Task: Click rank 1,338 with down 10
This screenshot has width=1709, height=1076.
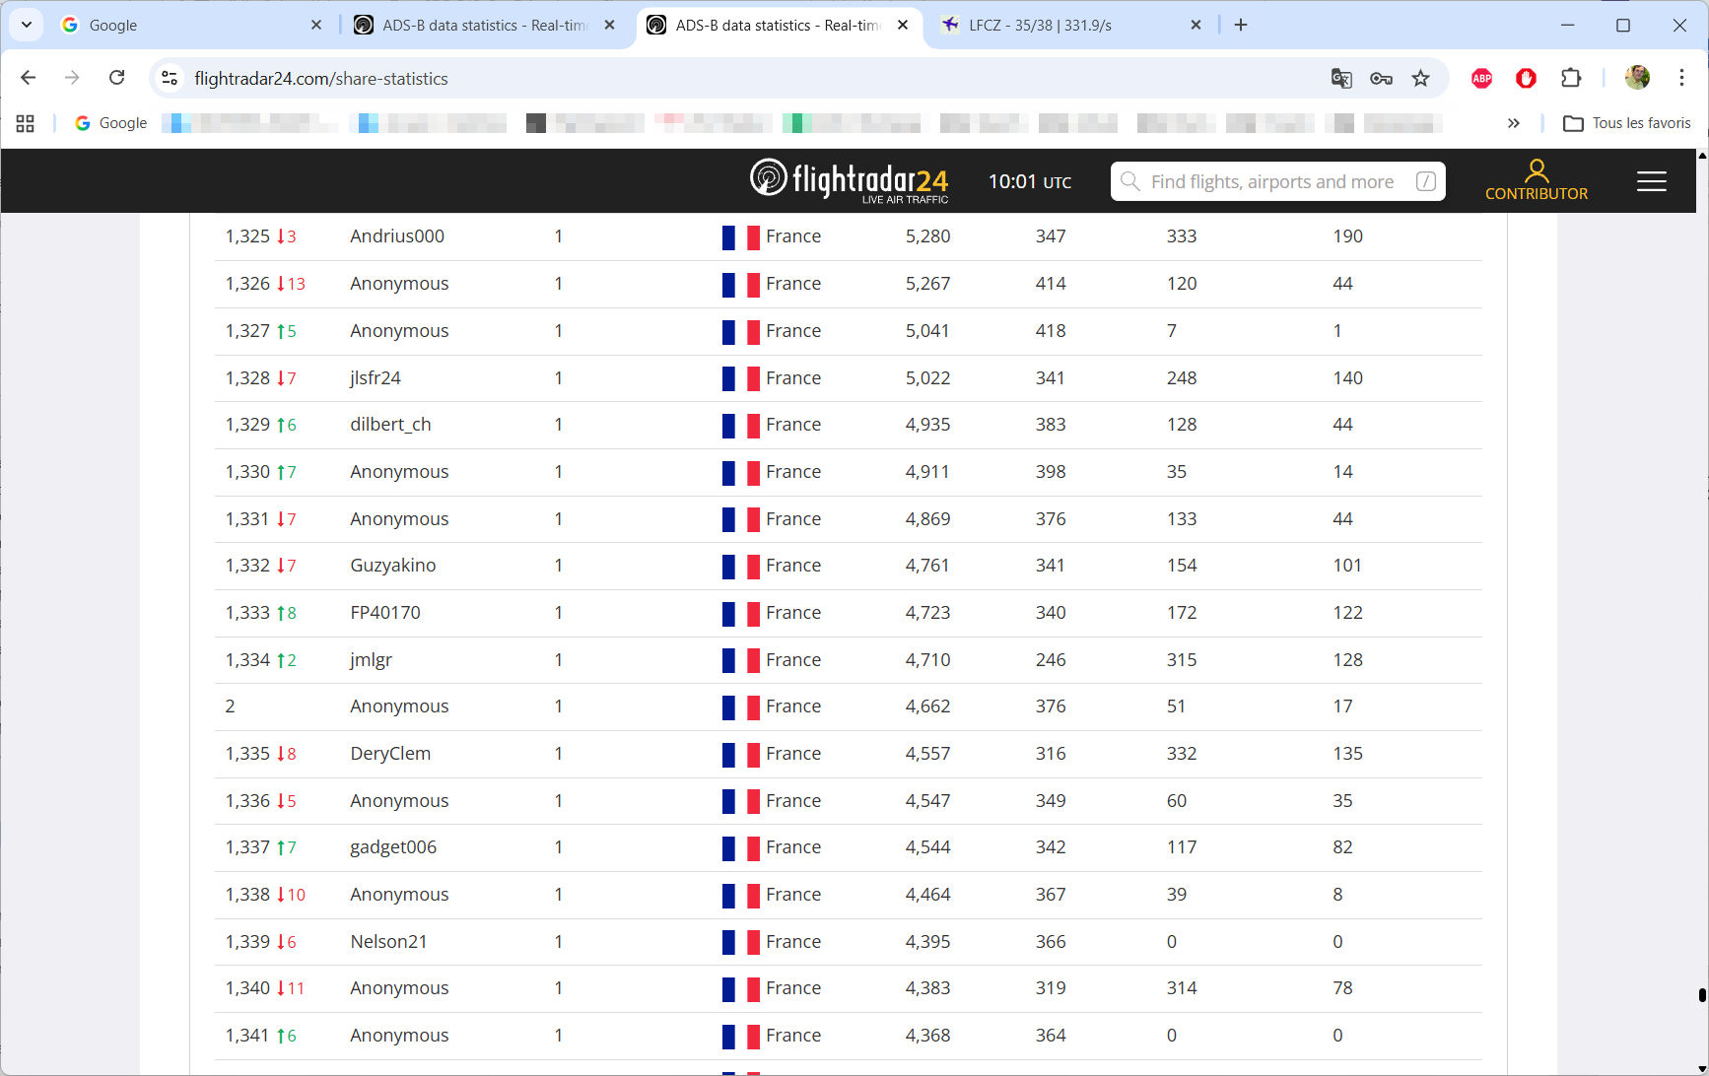Action: [x=265, y=895]
